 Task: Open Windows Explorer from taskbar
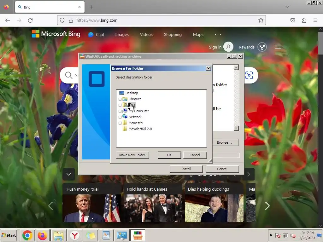click(x=58, y=235)
